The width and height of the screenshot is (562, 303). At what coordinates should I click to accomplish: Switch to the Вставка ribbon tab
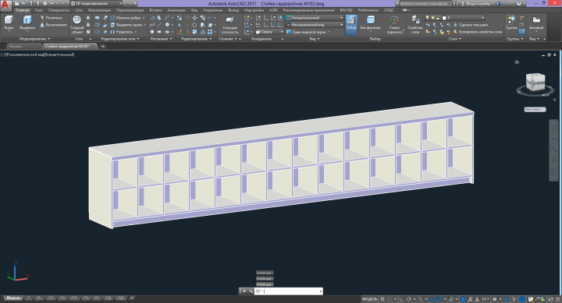[x=155, y=10]
